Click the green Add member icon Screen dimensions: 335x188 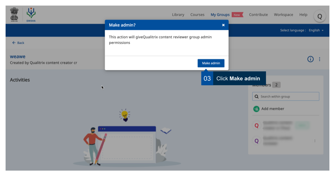256,109
